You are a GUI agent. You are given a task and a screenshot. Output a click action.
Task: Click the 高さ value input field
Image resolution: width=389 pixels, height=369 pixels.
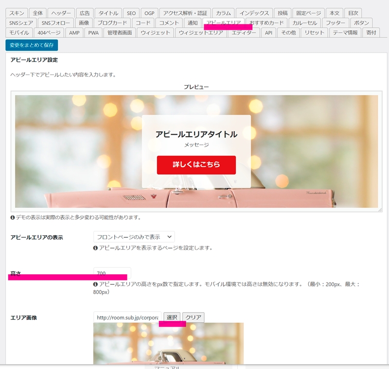click(113, 274)
